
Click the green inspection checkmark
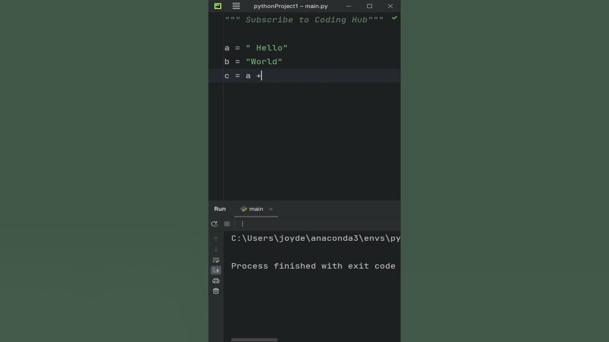coord(394,18)
